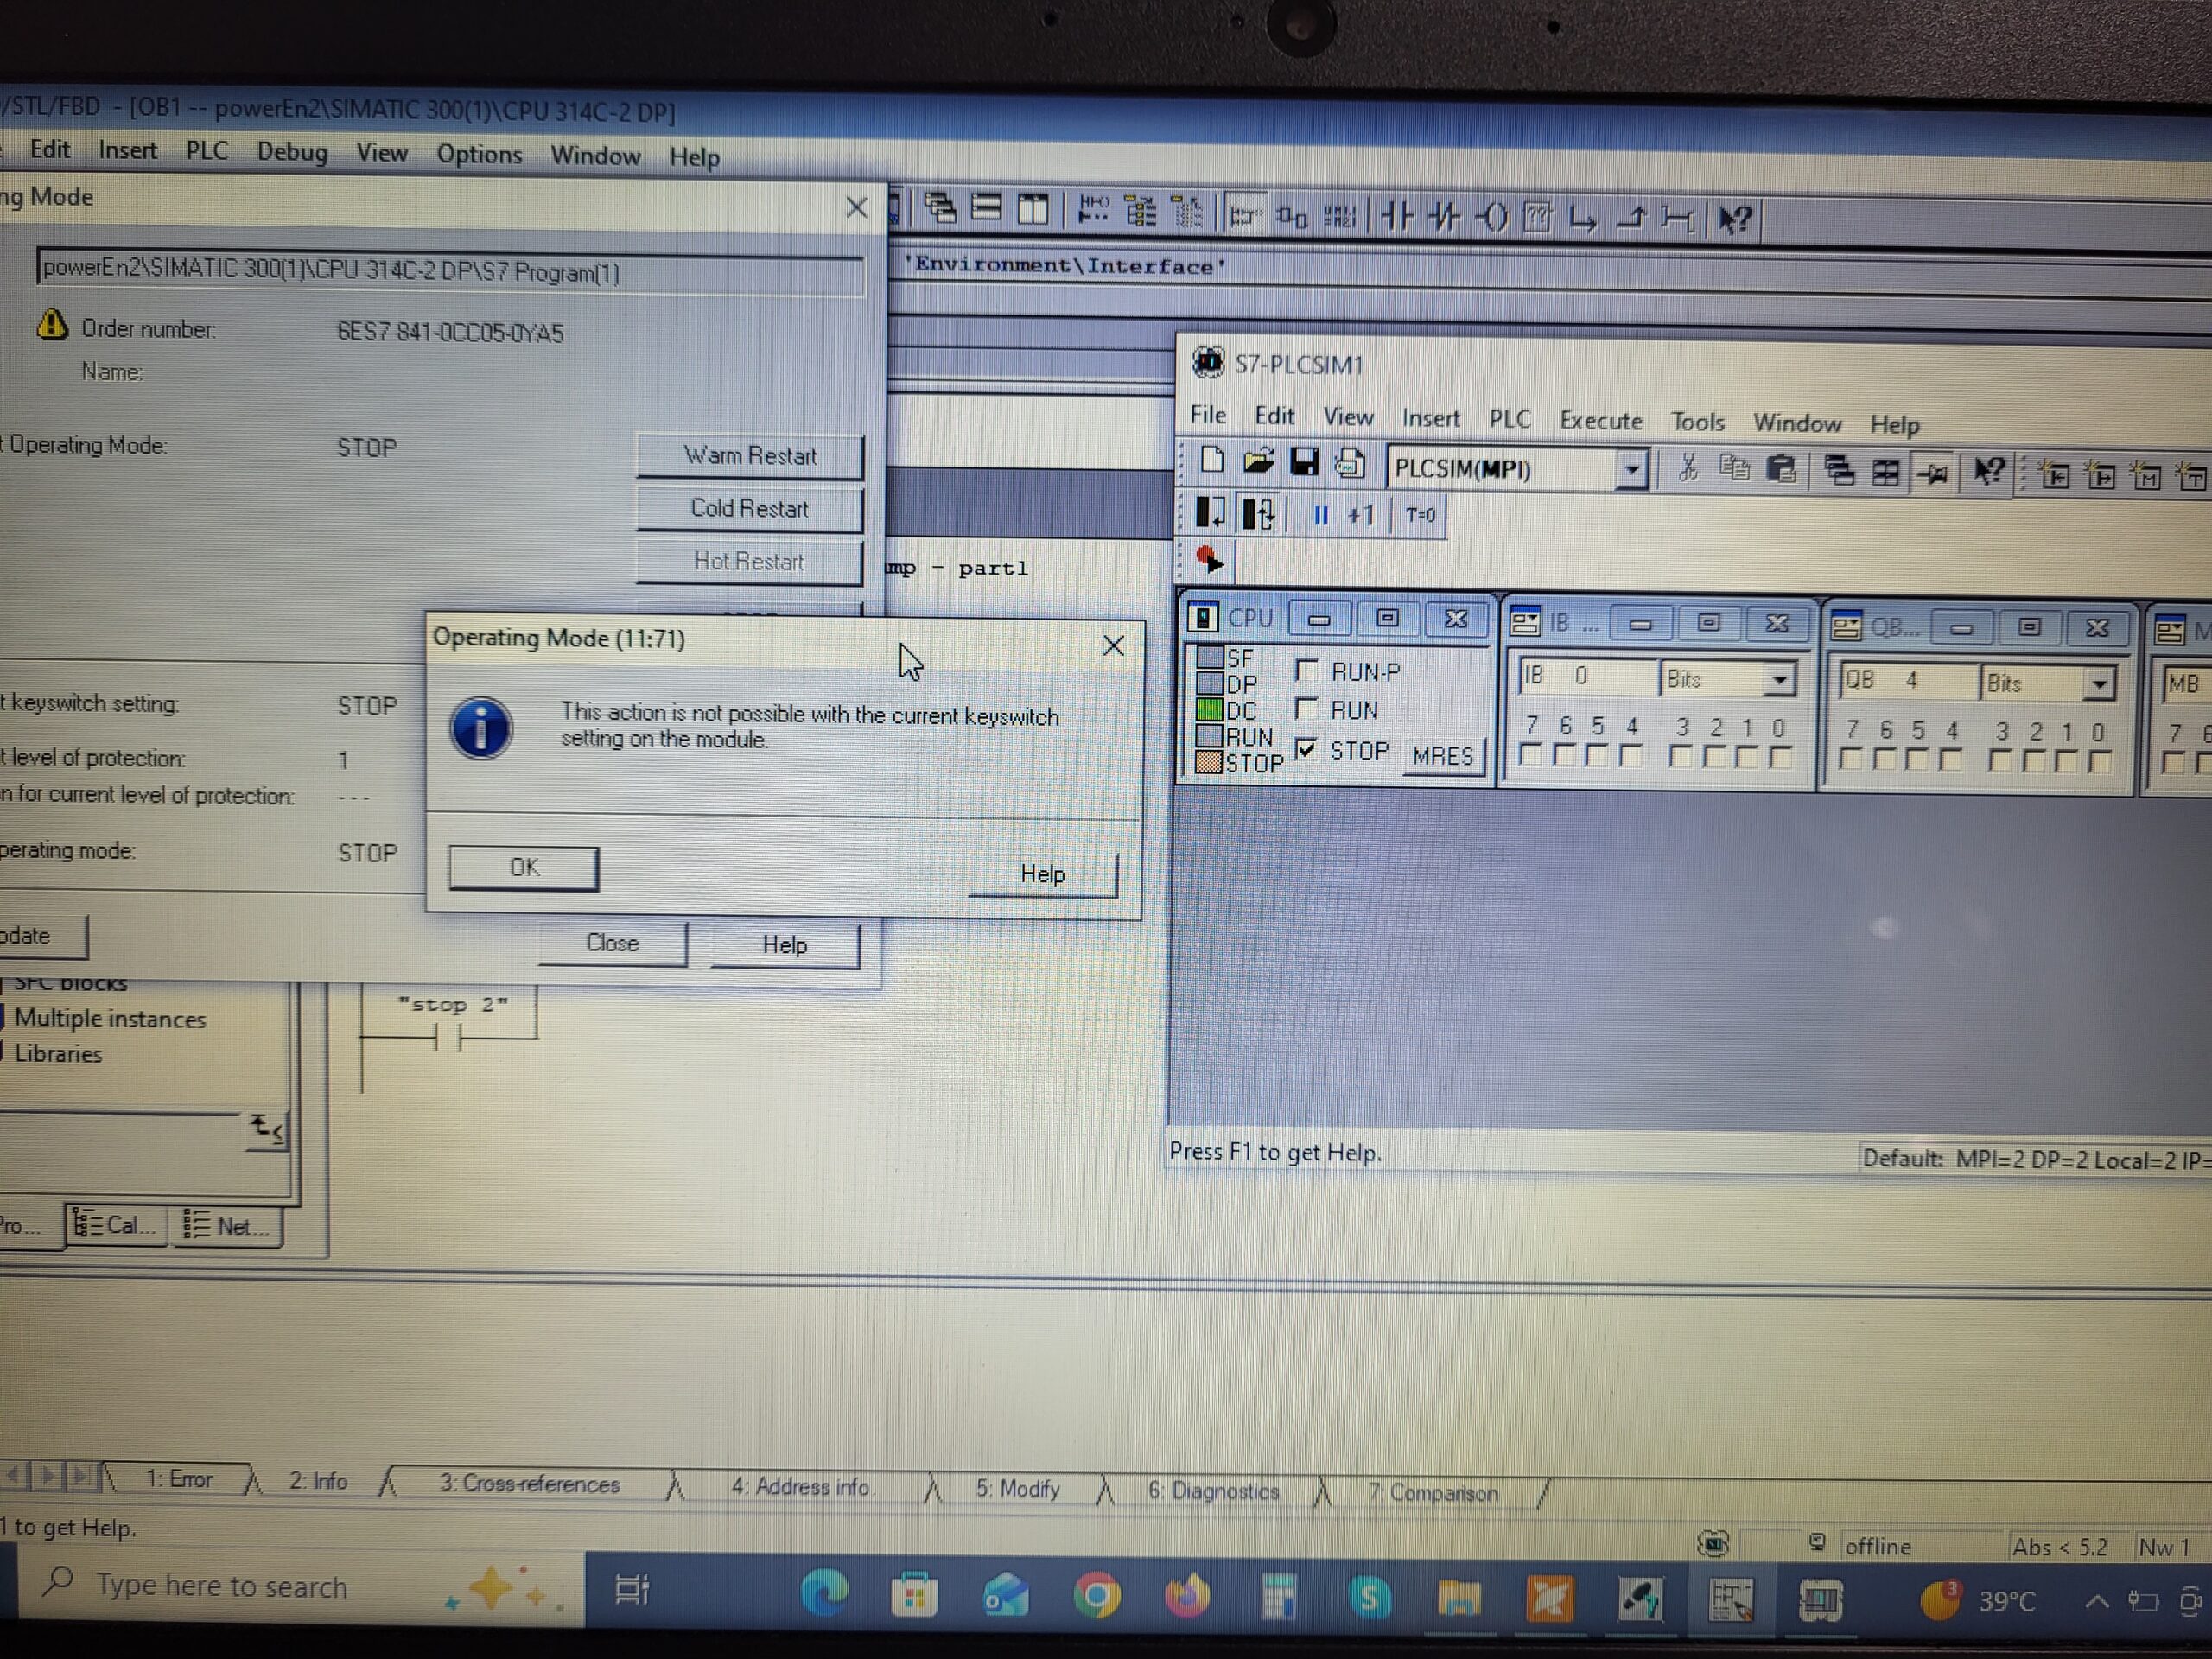Viewport: 2212px width, 1659px height.
Task: Open the Options menu in LAD editor
Action: [x=479, y=155]
